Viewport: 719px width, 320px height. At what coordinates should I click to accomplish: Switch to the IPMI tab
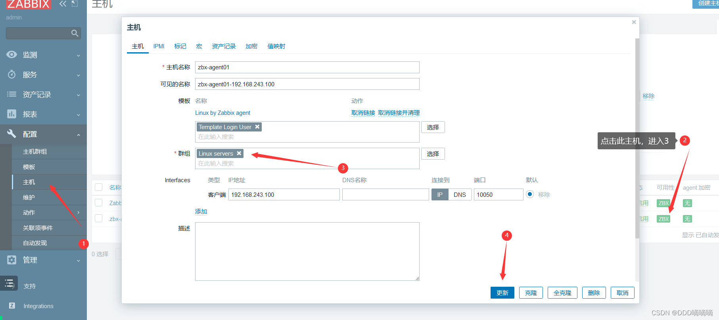tap(159, 46)
